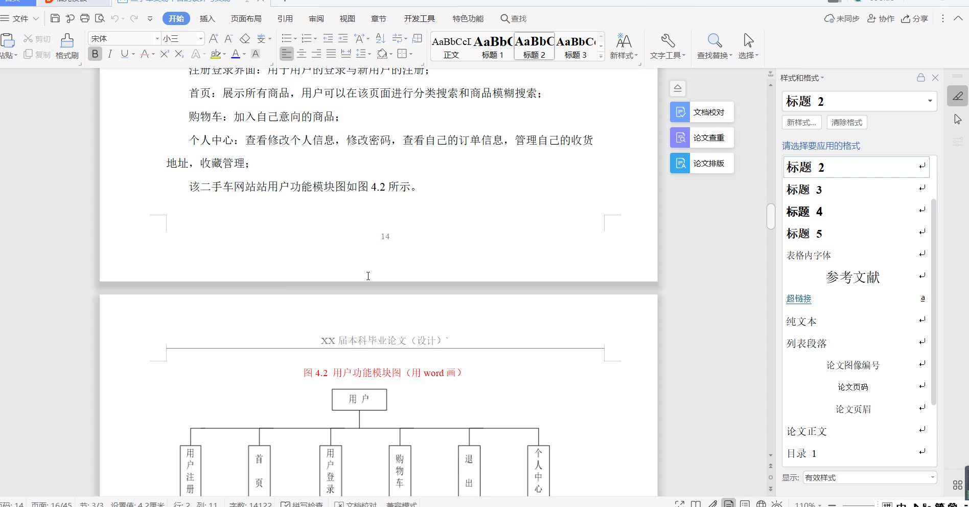Click the Save icon in quick access toolbar

point(55,18)
